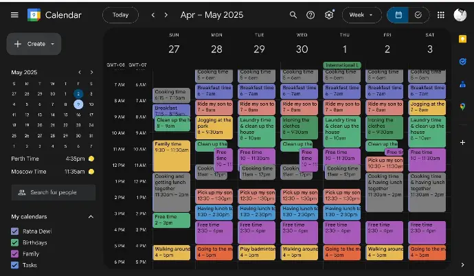Click the Today button
This screenshot has width=474, height=276.
120,14
